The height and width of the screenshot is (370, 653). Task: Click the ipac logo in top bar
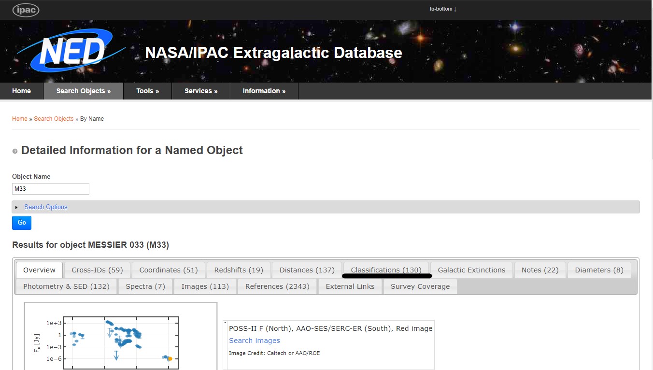coord(26,10)
